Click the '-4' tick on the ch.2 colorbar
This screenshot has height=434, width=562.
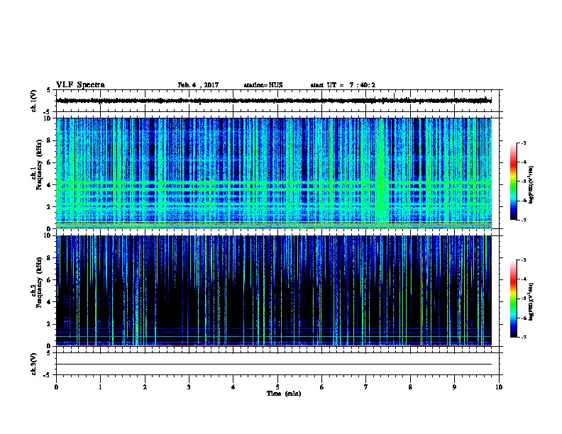pyautogui.click(x=524, y=279)
